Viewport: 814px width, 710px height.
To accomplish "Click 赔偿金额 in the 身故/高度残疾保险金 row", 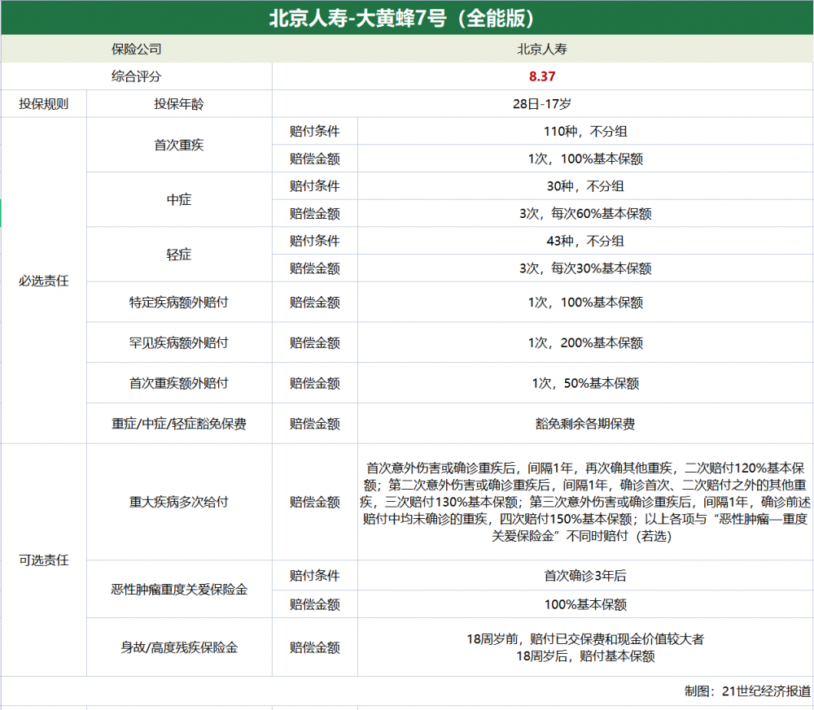I will (x=314, y=647).
